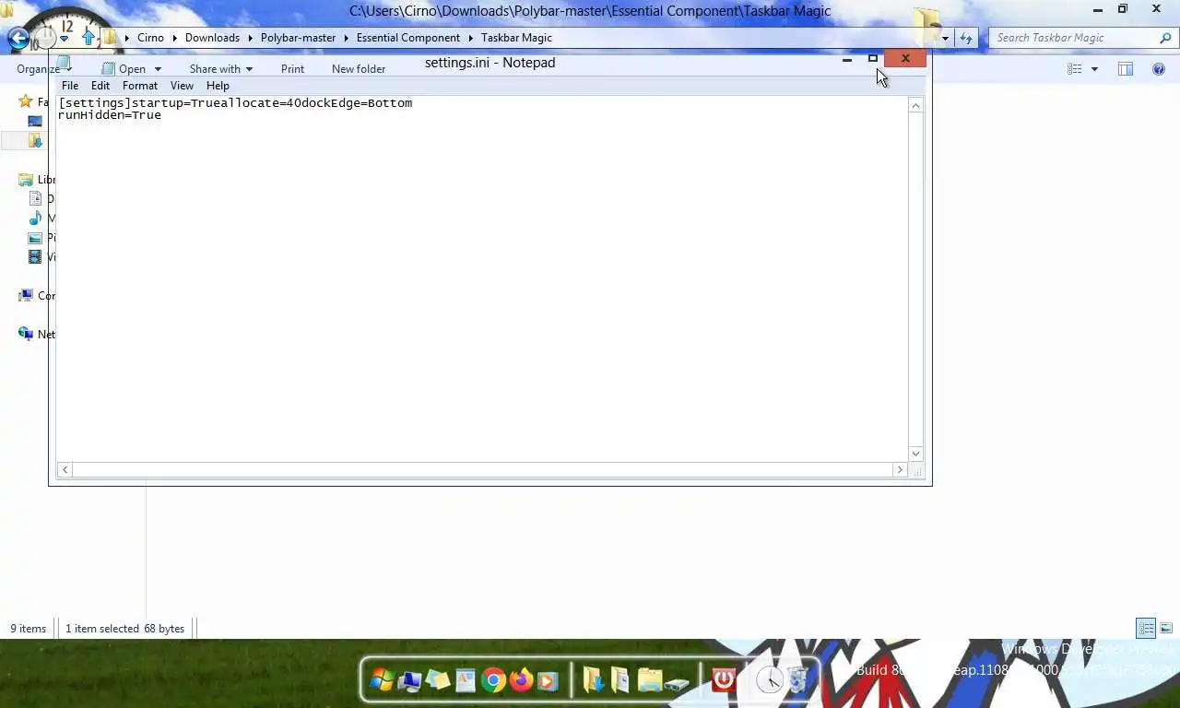Open Explorer help question mark icon
The height and width of the screenshot is (708, 1180).
[x=1159, y=69]
